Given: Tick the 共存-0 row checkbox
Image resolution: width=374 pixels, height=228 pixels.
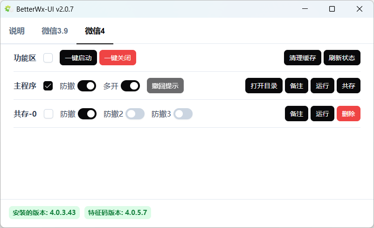Looking at the screenshot, I should (48, 114).
